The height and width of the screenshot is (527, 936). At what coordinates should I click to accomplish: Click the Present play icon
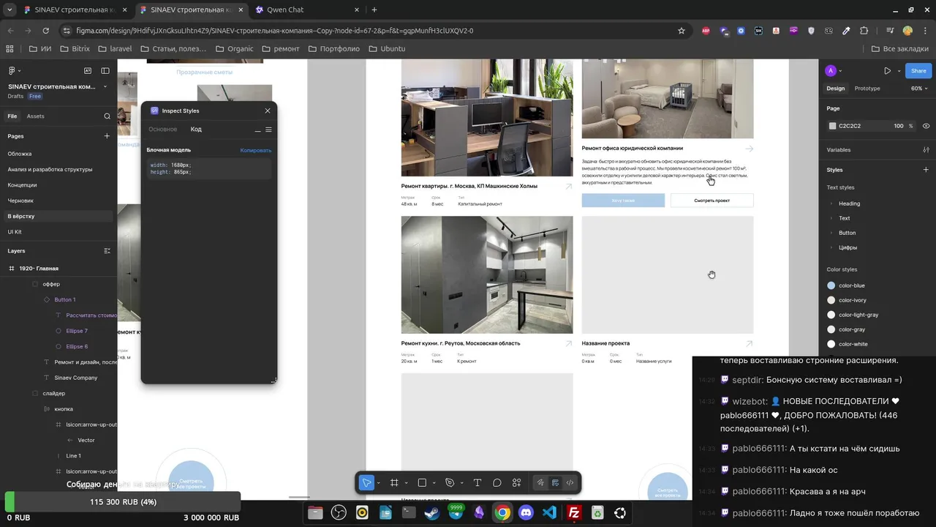point(887,71)
